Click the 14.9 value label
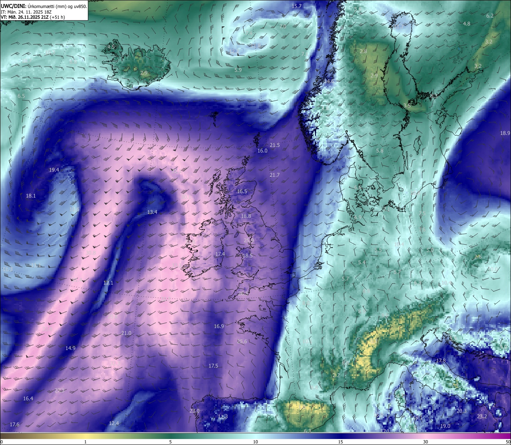511x445 pixels. [70, 348]
